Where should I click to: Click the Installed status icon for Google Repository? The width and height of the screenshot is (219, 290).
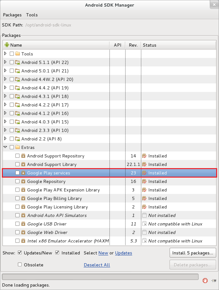[144, 181]
